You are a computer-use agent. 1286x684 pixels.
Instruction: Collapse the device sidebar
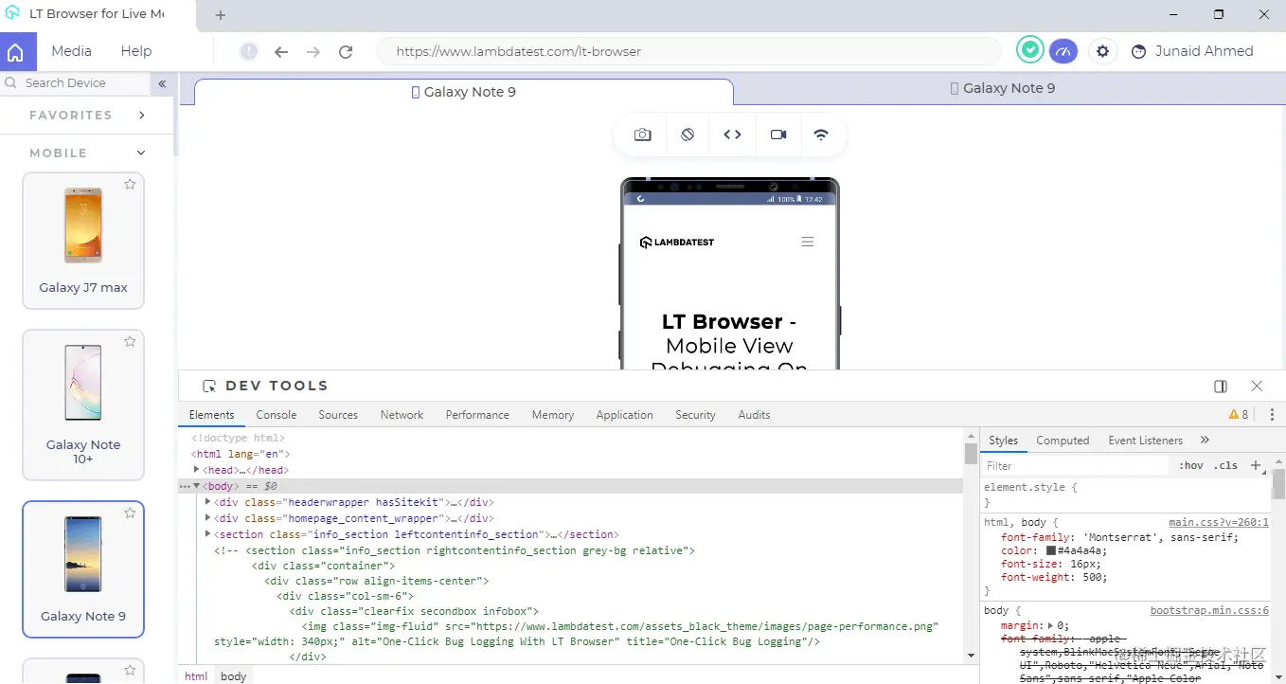coord(162,83)
